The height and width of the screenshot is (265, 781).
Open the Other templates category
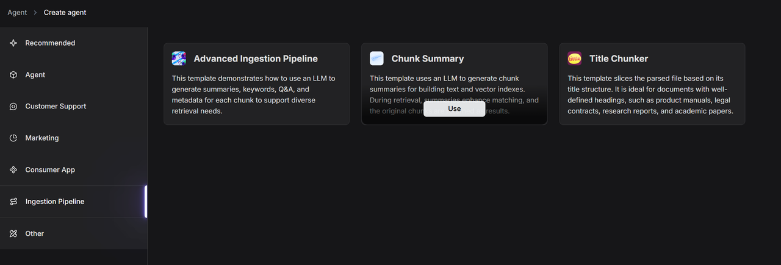click(x=35, y=233)
